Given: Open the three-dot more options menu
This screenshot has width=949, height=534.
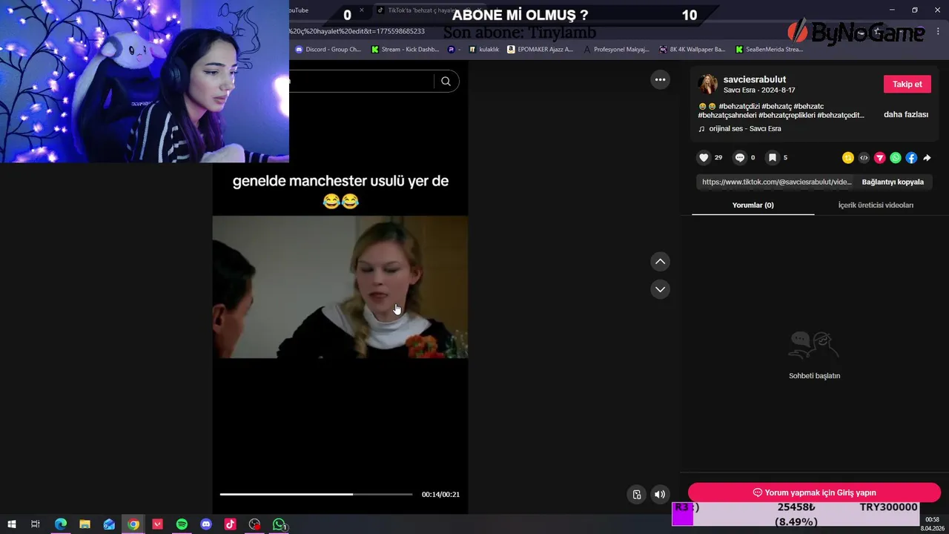Looking at the screenshot, I should point(660,79).
